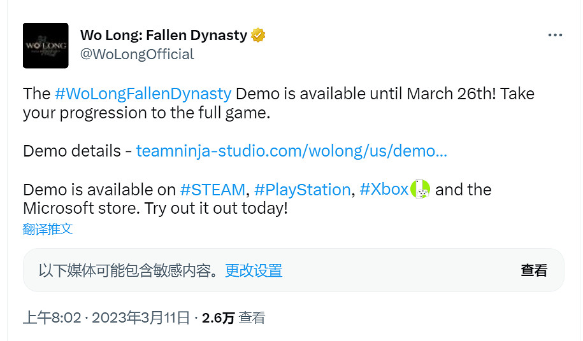Screen dimensions: 583x341
Task: Open the Wo Long: Fallen Dynasty profile name
Action: [163, 36]
